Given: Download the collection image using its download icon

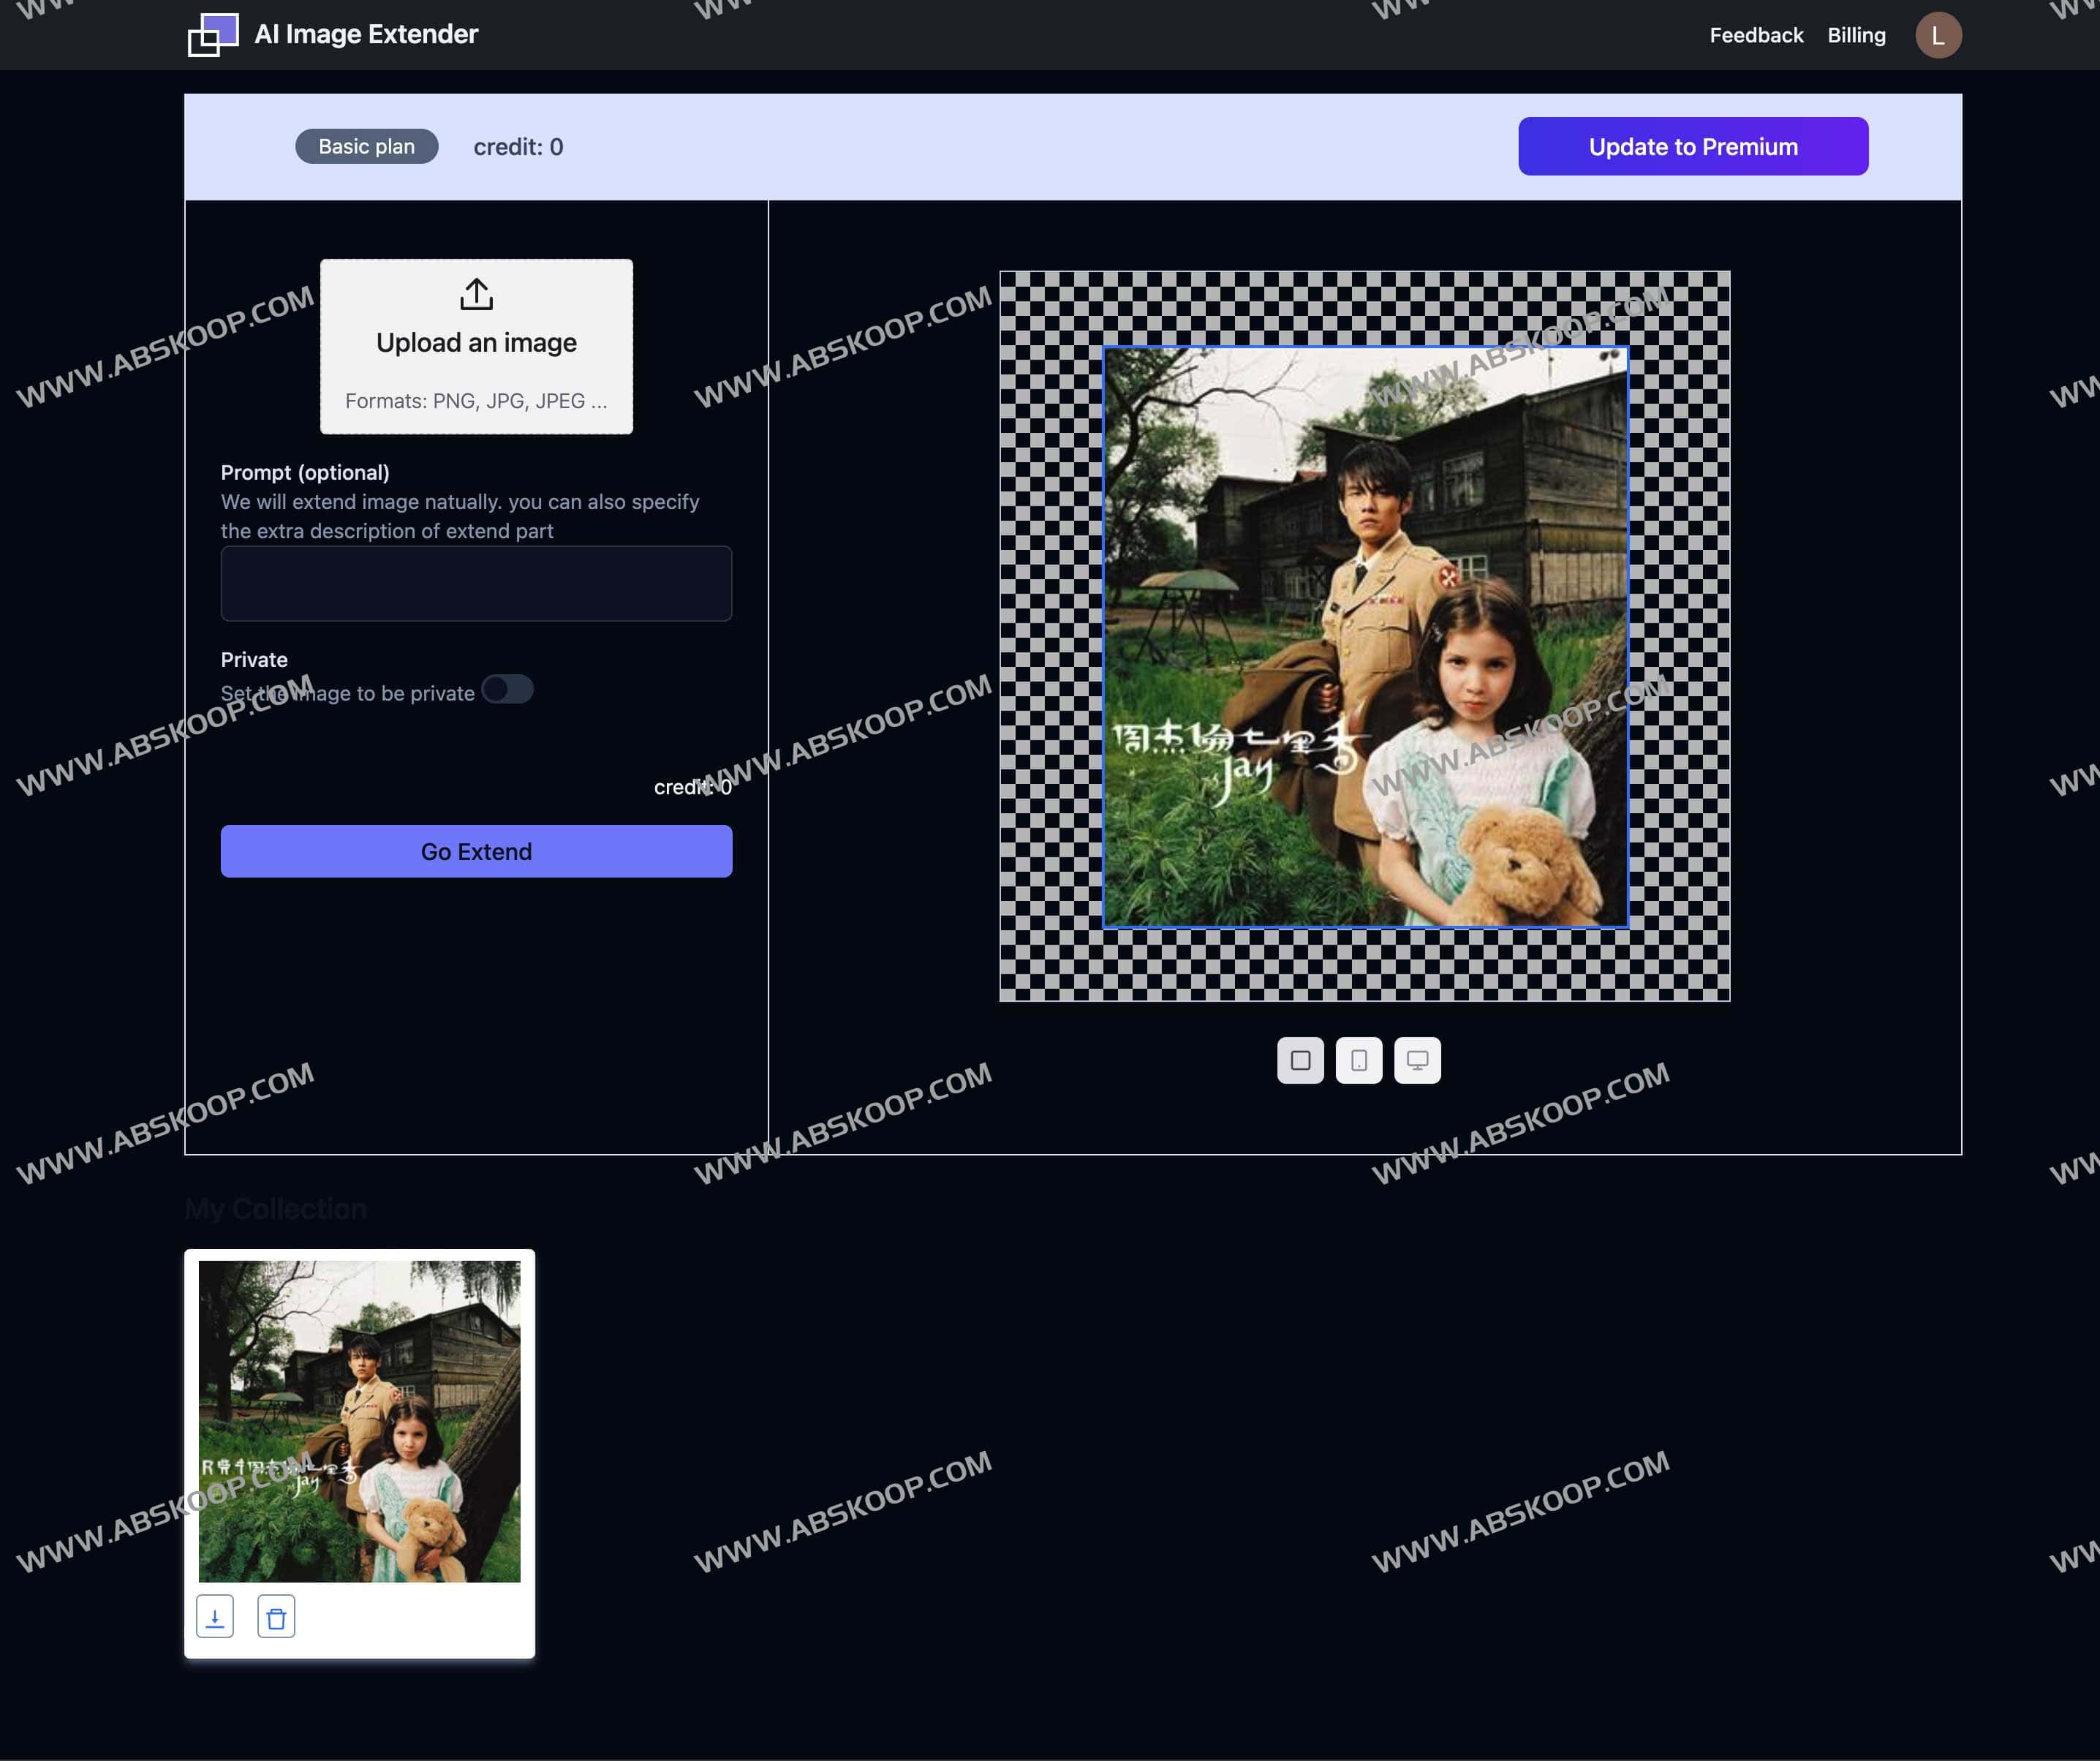Looking at the screenshot, I should 215,1616.
